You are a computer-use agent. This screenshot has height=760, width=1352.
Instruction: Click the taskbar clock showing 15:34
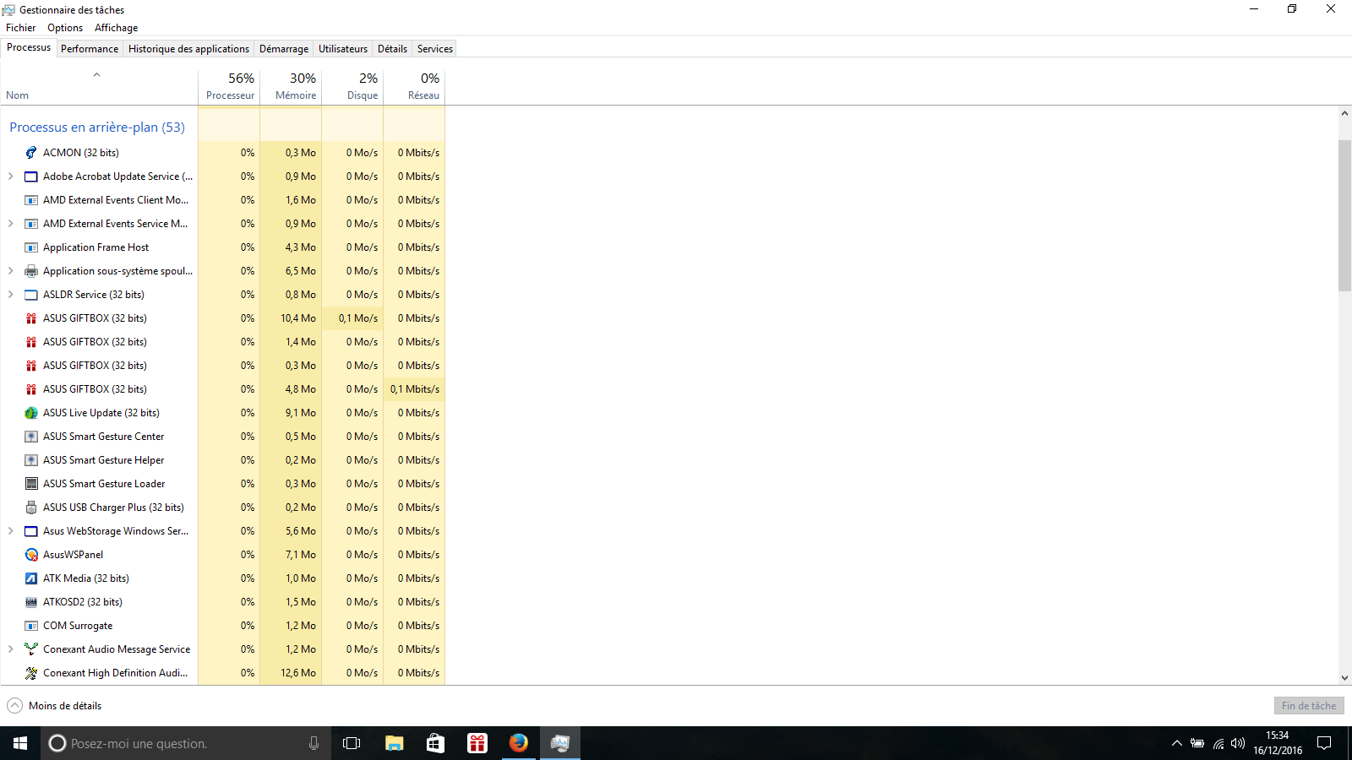point(1278,743)
